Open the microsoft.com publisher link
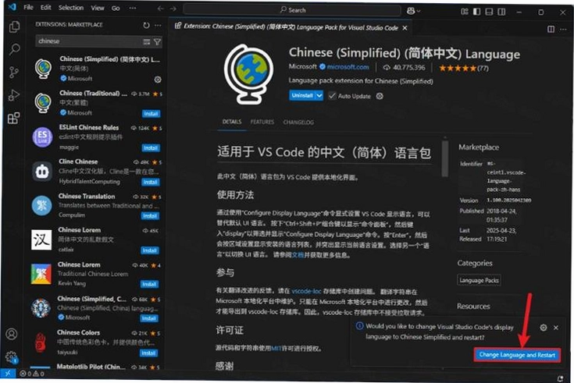 (x=348, y=67)
